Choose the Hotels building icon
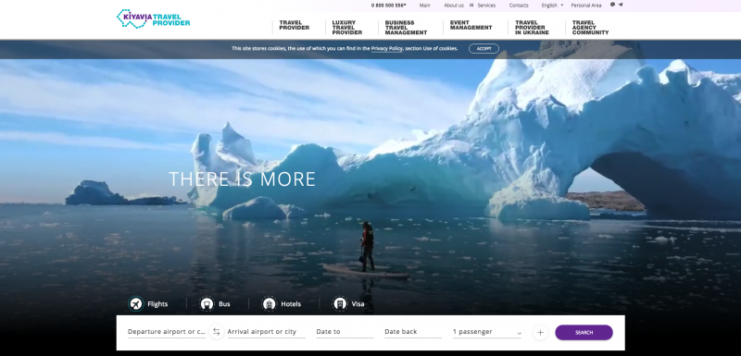Image resolution: width=741 pixels, height=356 pixels. (x=270, y=304)
